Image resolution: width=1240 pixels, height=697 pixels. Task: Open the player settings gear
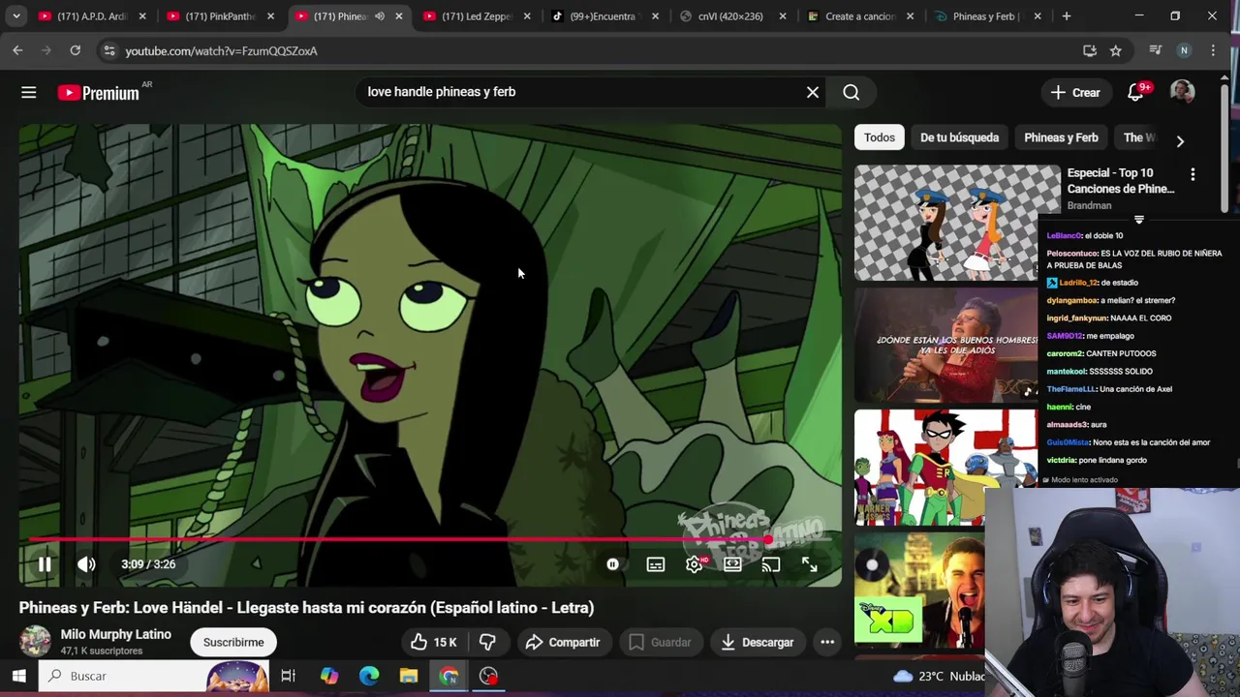[x=695, y=564]
